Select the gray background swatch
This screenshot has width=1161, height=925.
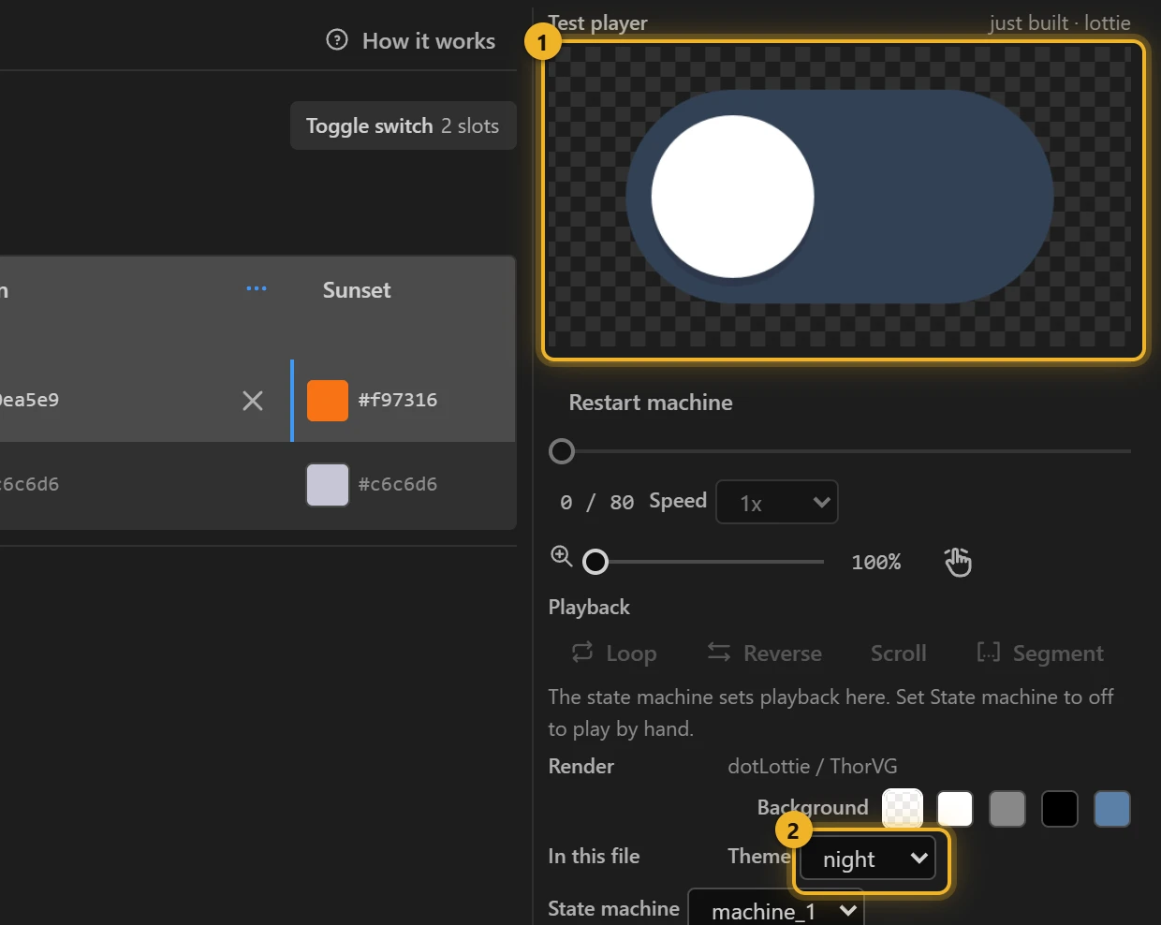click(1007, 809)
